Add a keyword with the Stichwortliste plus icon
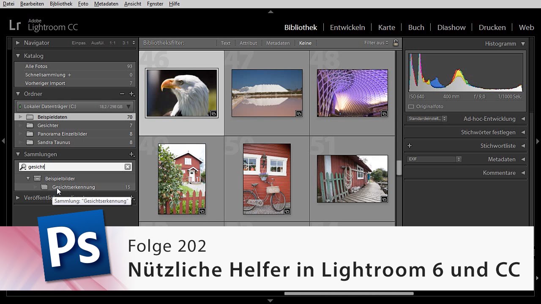541x304 pixels. coord(409,146)
